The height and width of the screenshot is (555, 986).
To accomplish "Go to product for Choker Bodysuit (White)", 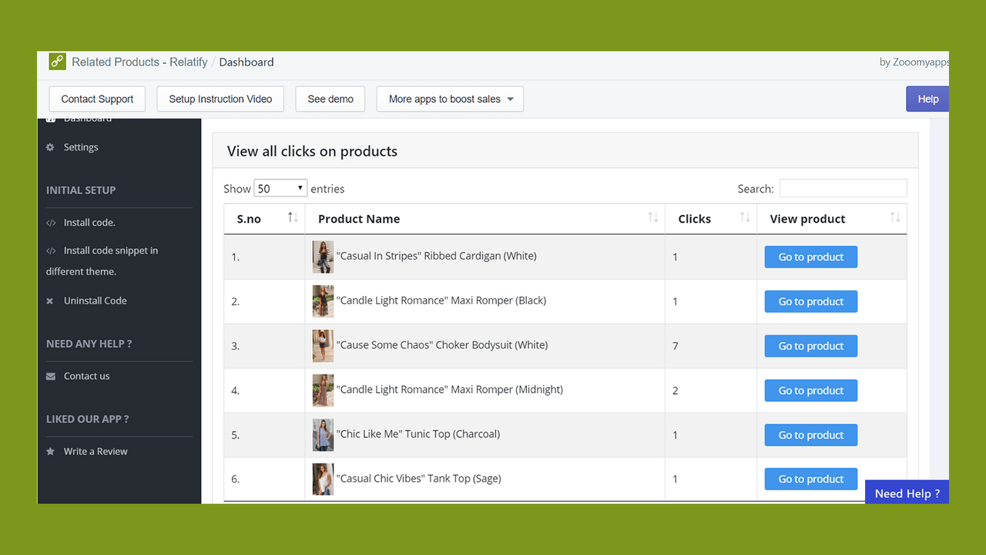I will (x=811, y=346).
